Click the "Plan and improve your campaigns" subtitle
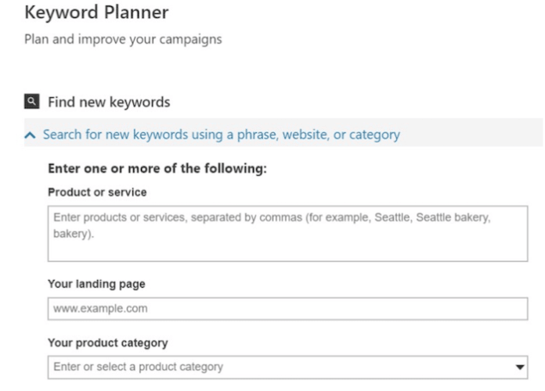The height and width of the screenshot is (391, 545). 123,39
